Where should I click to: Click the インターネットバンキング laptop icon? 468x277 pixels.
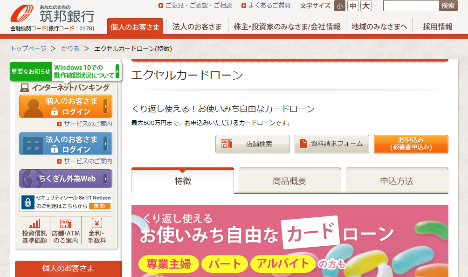(25, 88)
